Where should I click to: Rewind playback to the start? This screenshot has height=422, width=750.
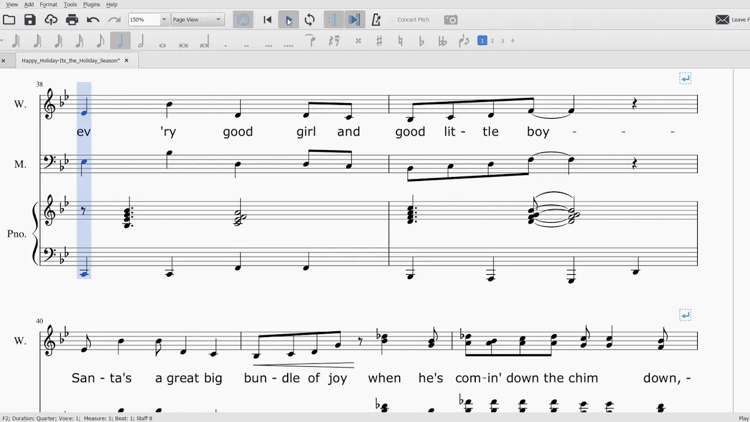pos(267,20)
